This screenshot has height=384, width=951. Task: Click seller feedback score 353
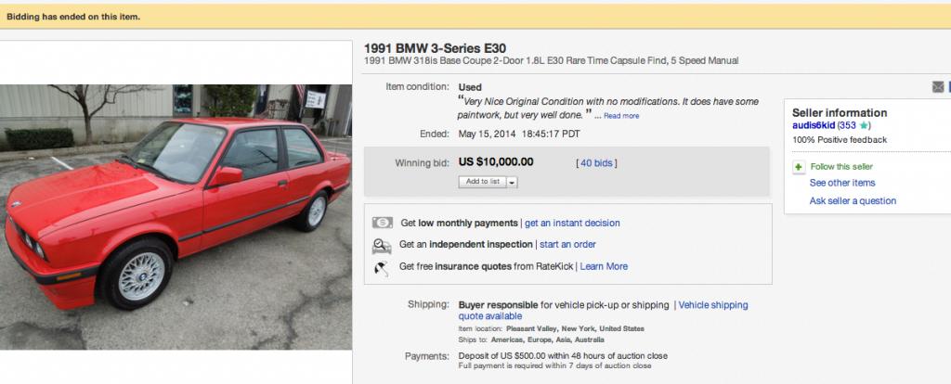click(x=847, y=125)
